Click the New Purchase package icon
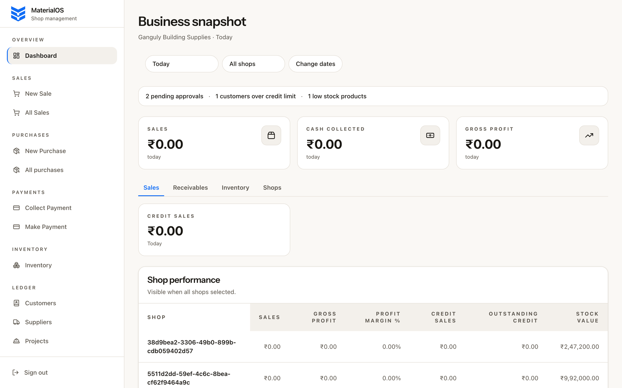Screen dimensions: 622x388 tap(17, 151)
